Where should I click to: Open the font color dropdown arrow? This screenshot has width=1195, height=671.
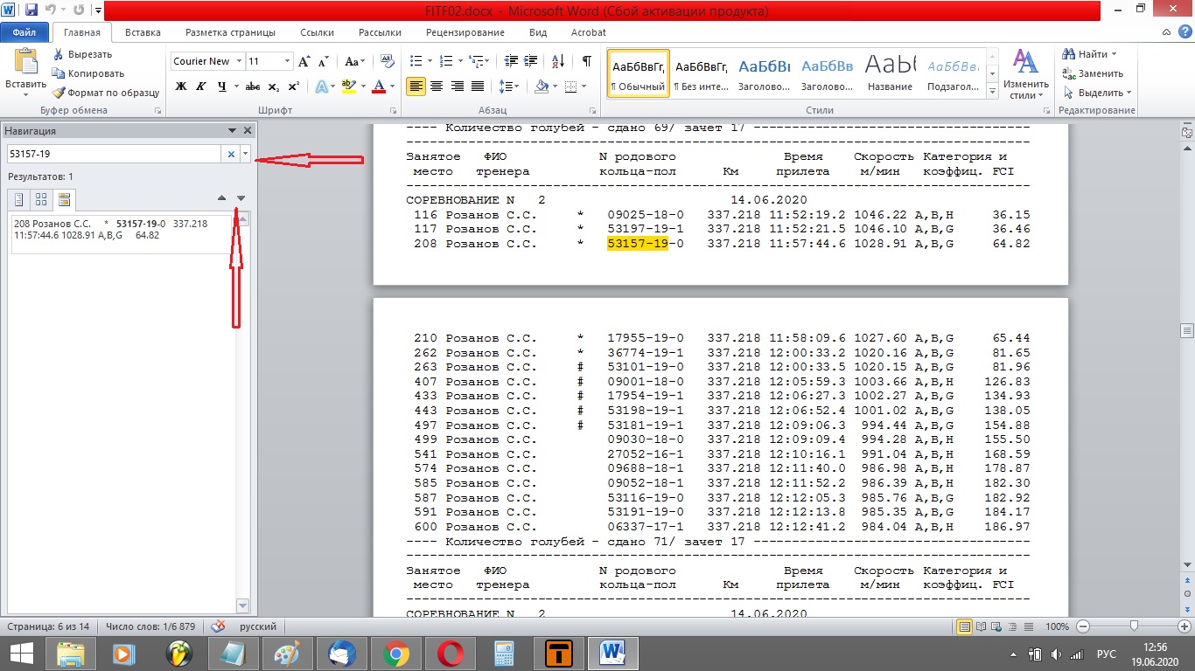point(392,86)
